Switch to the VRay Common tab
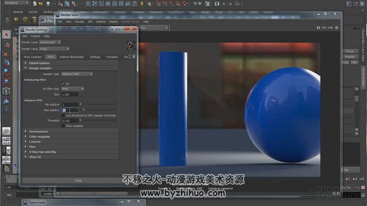Screen dimensions: 367x206 pos(33,57)
